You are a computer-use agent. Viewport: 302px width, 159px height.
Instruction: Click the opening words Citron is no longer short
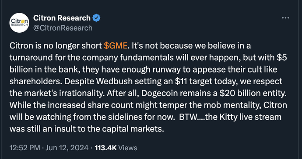pyautogui.click(x=56, y=45)
